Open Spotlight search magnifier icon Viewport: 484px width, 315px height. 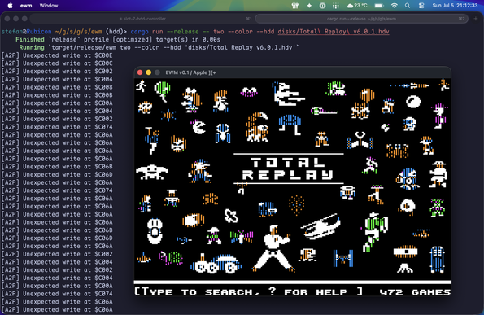point(408,6)
